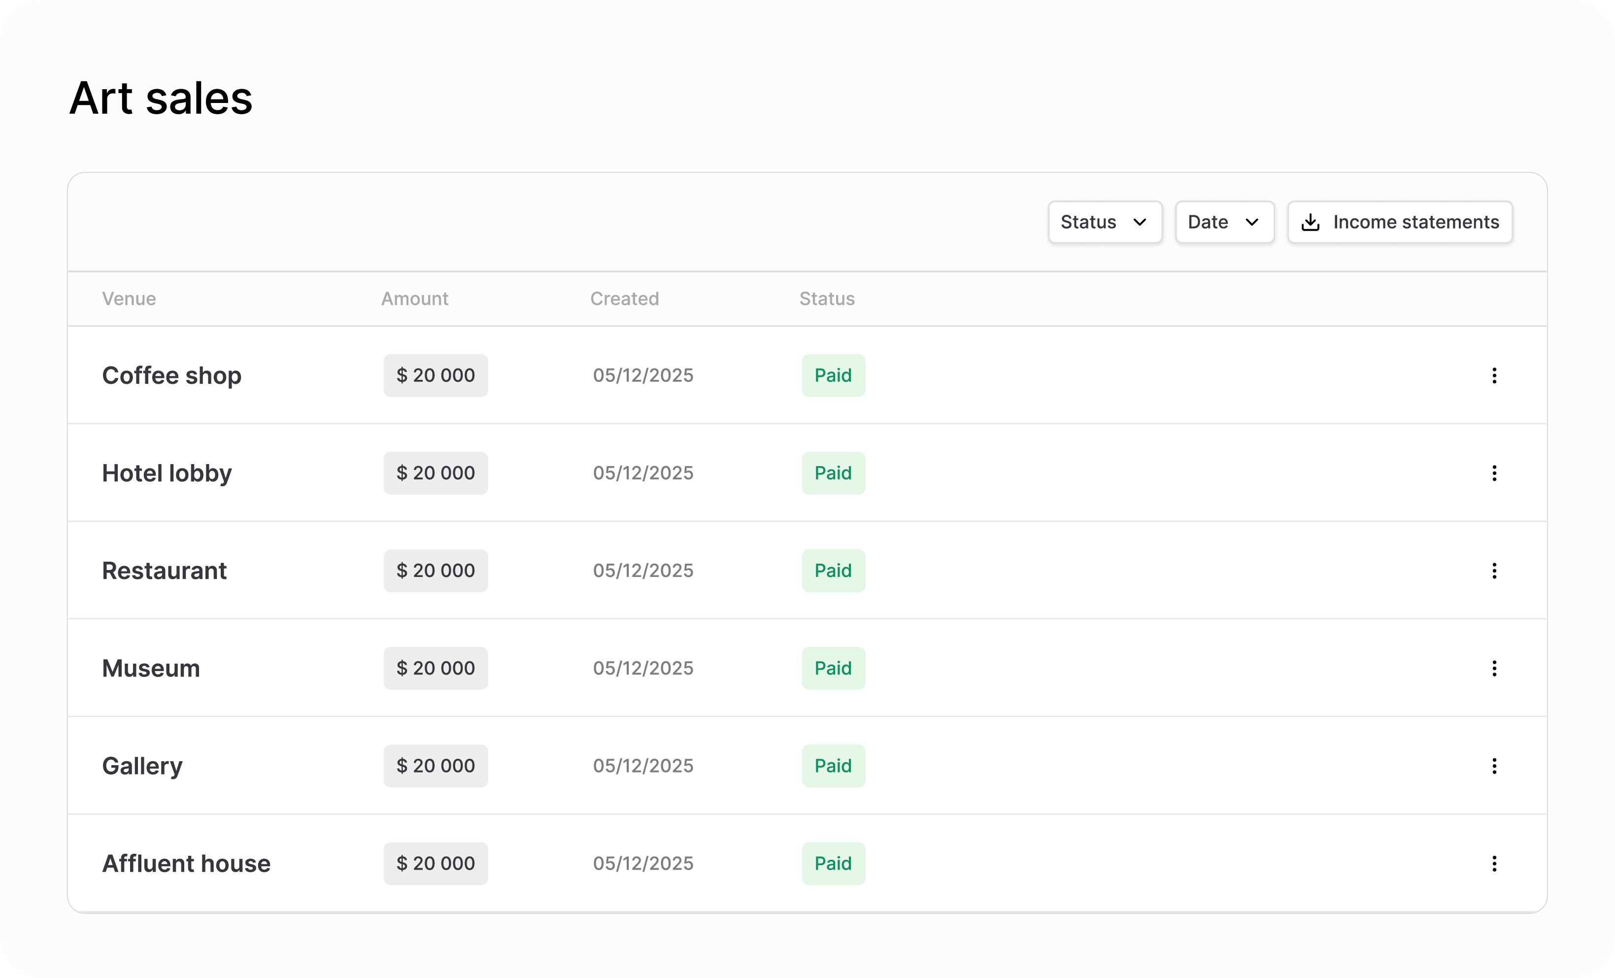This screenshot has width=1615, height=978.
Task: Open the Hotel lobby row's kebab menu
Action: 1494,473
